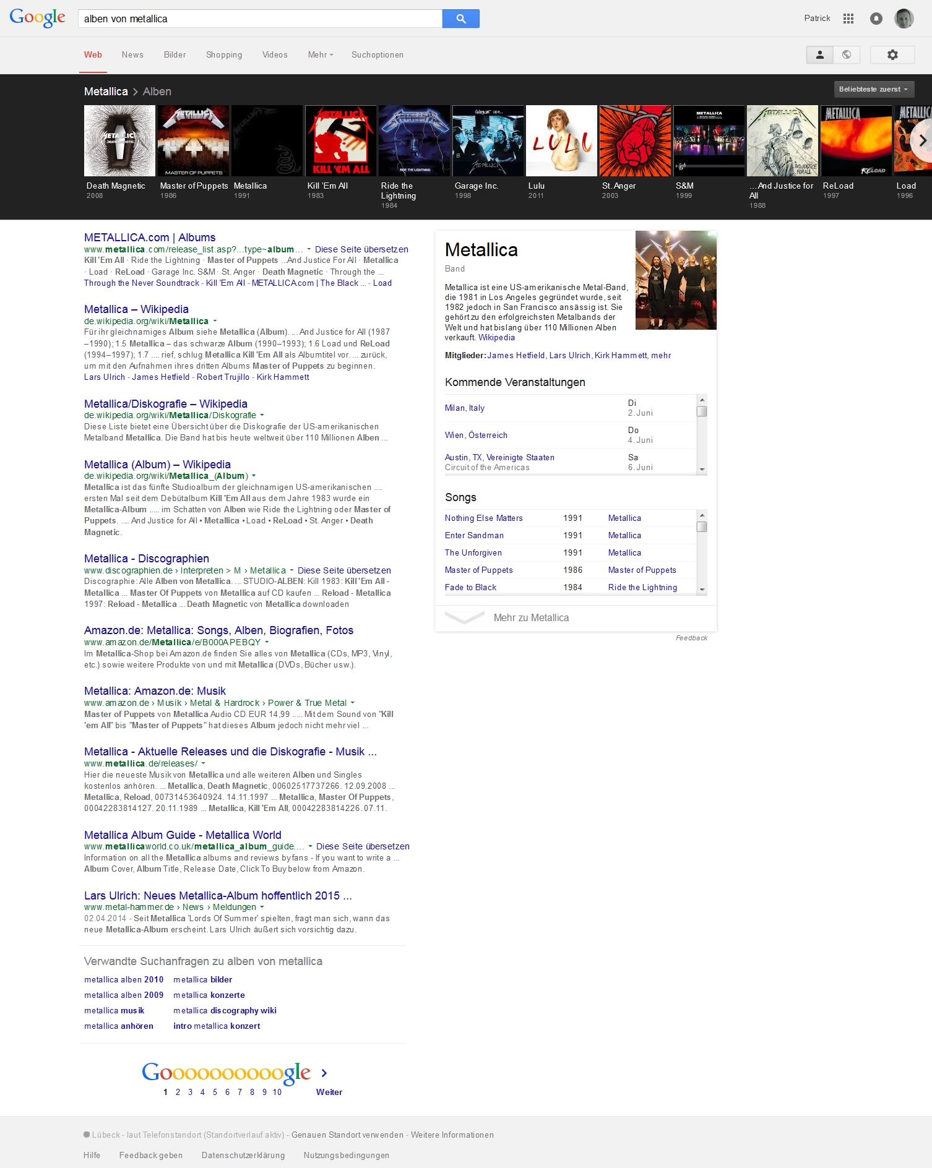
Task: Open the Patrick profile avatar
Action: click(x=904, y=19)
